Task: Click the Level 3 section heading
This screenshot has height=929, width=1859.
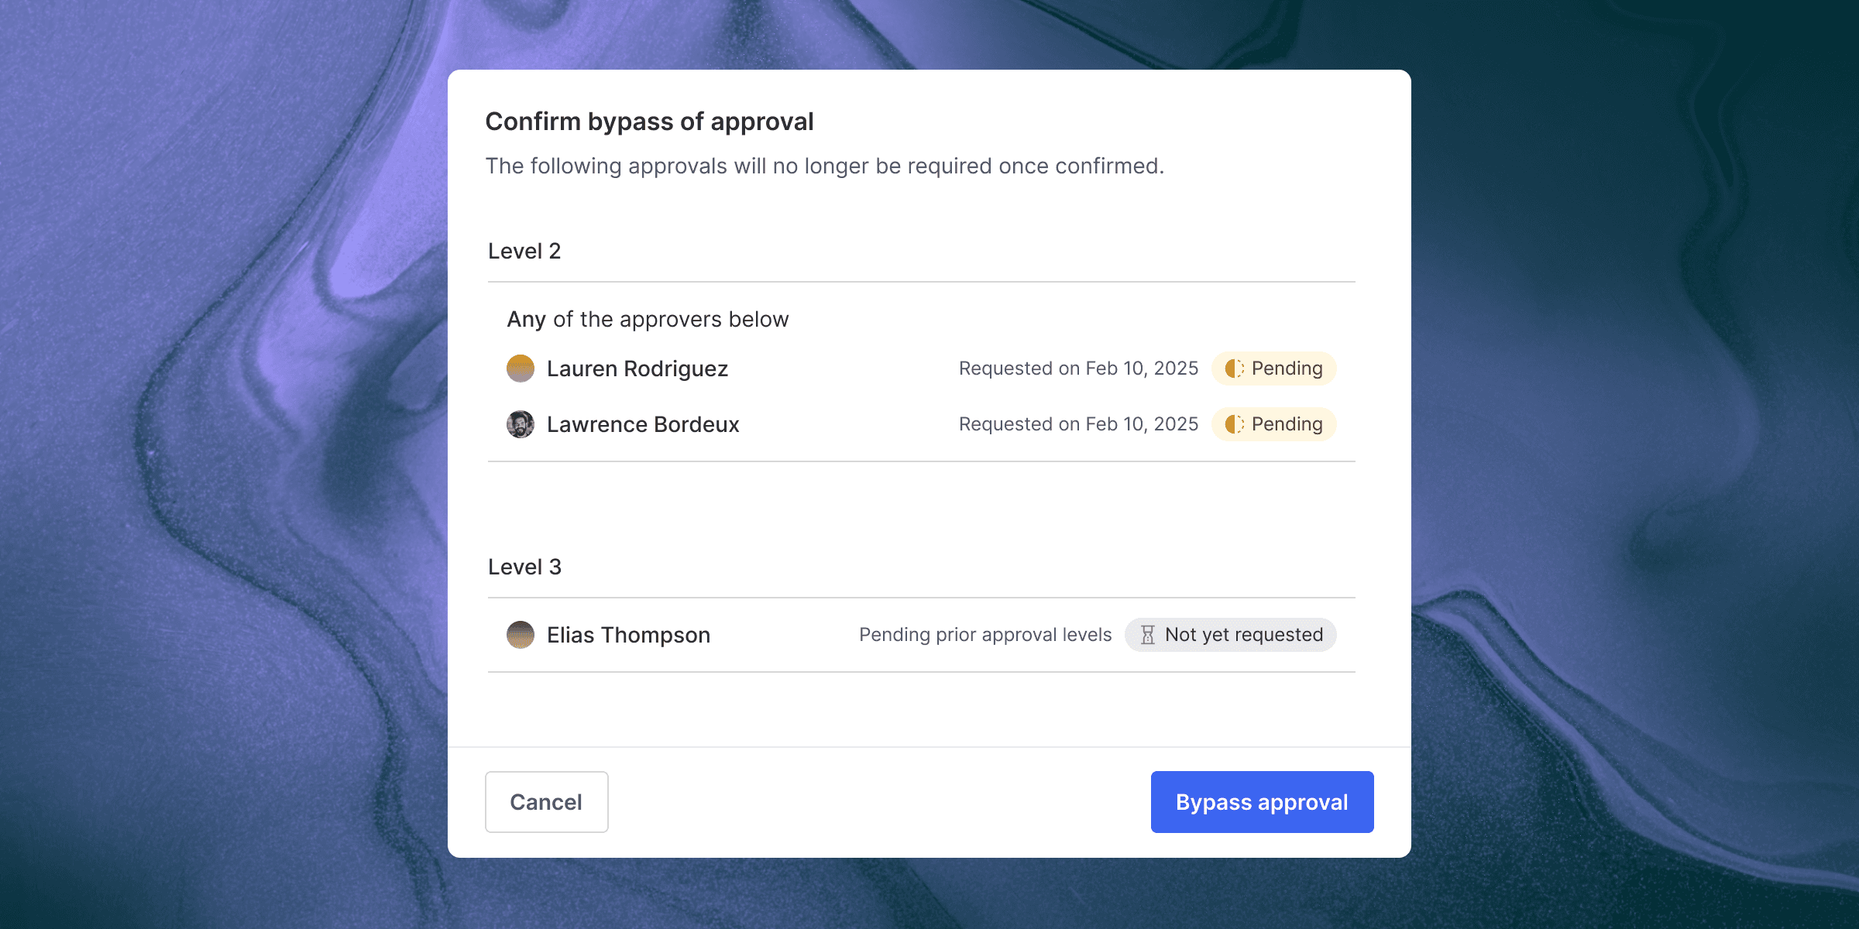Action: pos(524,567)
